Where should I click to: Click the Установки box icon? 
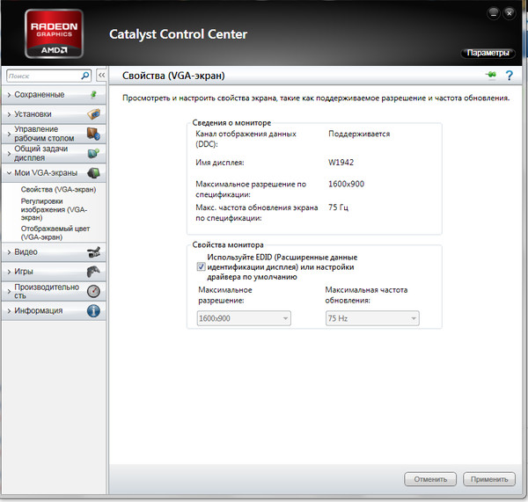coord(93,114)
